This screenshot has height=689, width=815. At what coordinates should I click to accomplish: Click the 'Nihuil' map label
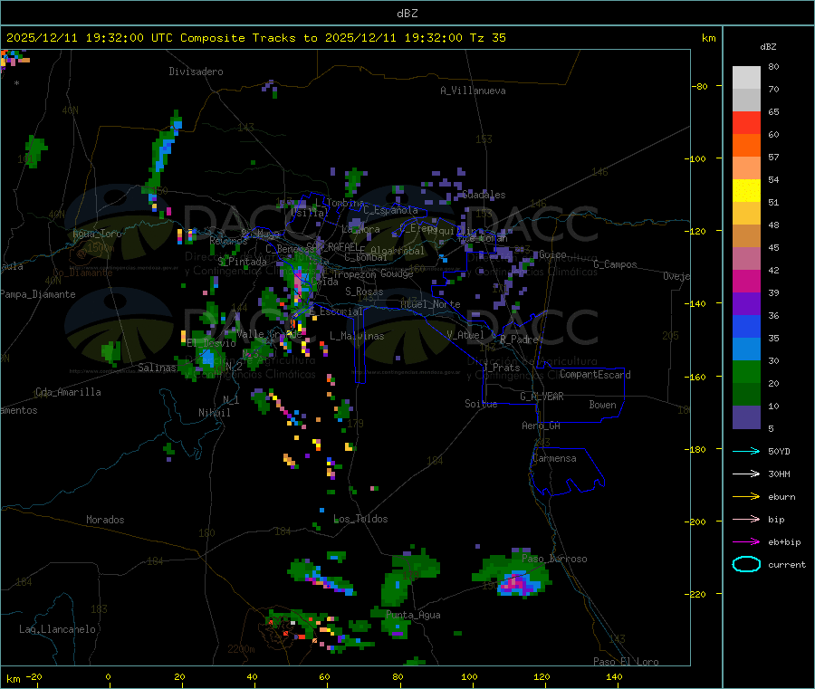click(214, 413)
